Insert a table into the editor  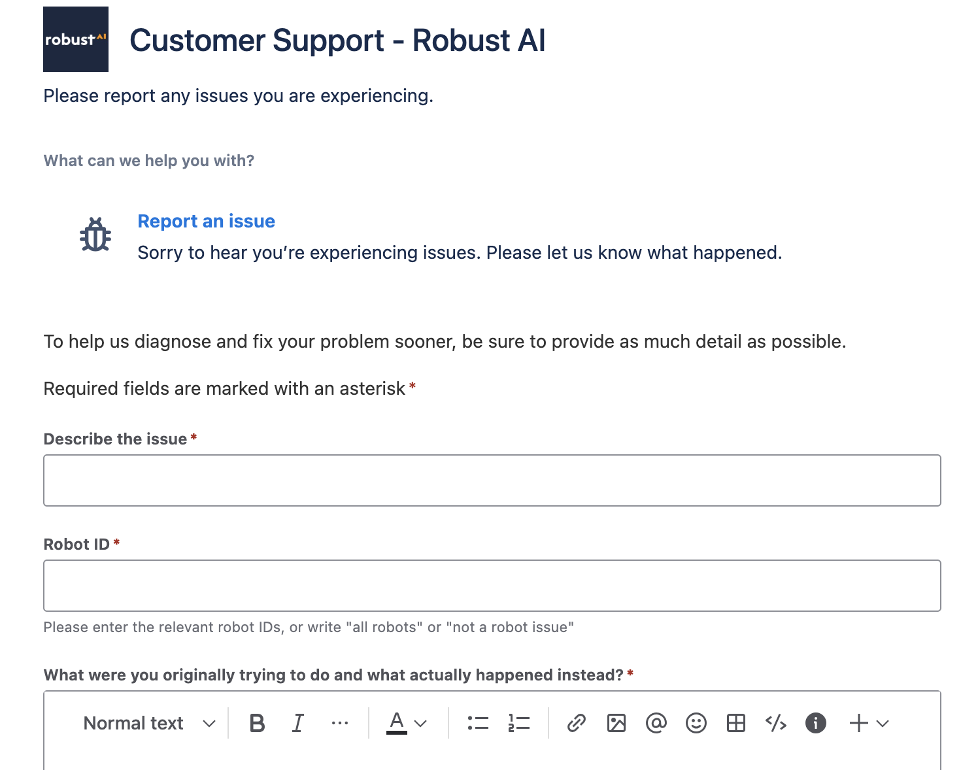click(x=736, y=723)
